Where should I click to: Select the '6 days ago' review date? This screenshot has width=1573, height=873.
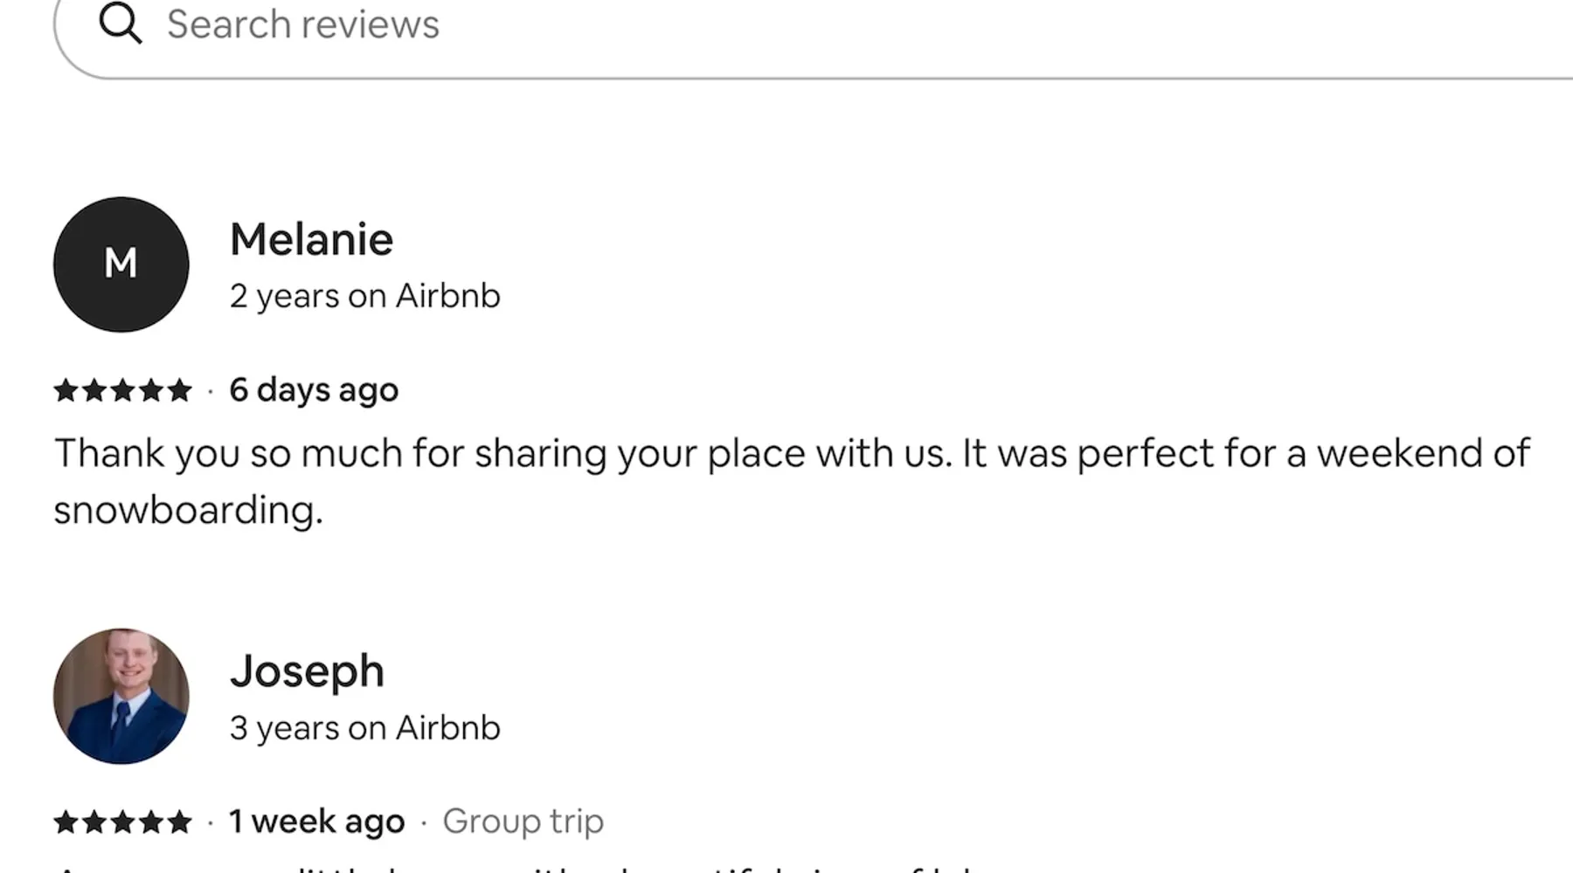(313, 389)
